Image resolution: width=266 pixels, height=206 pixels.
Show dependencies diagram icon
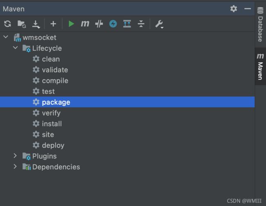127,24
